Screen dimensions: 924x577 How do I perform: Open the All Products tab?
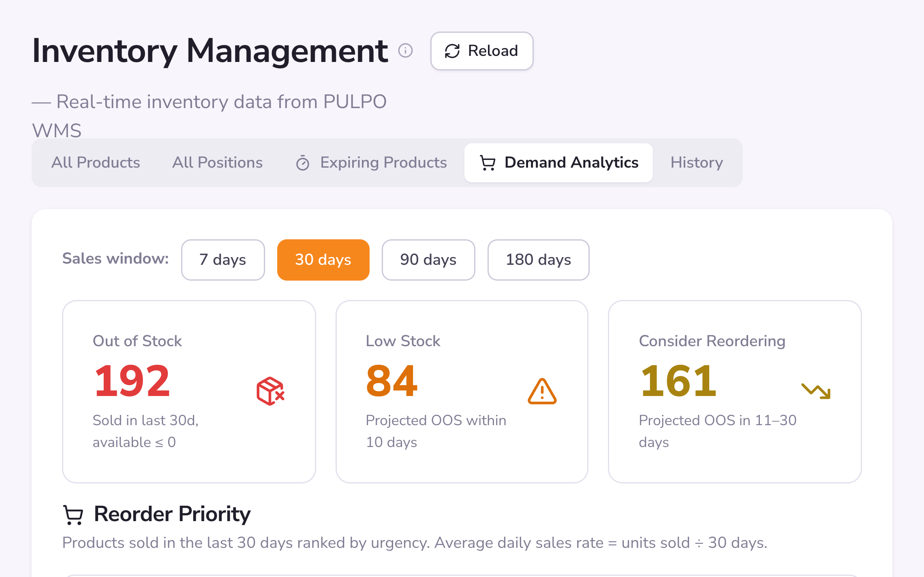pyautogui.click(x=96, y=163)
